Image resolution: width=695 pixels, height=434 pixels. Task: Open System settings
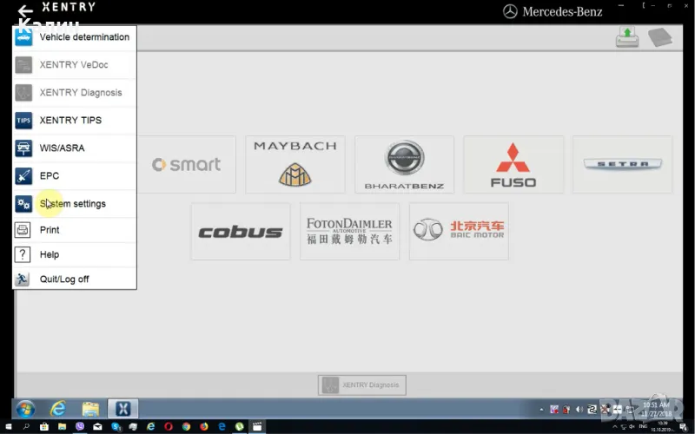73,204
